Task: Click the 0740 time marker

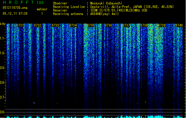Action: pyautogui.click(x=179, y=25)
